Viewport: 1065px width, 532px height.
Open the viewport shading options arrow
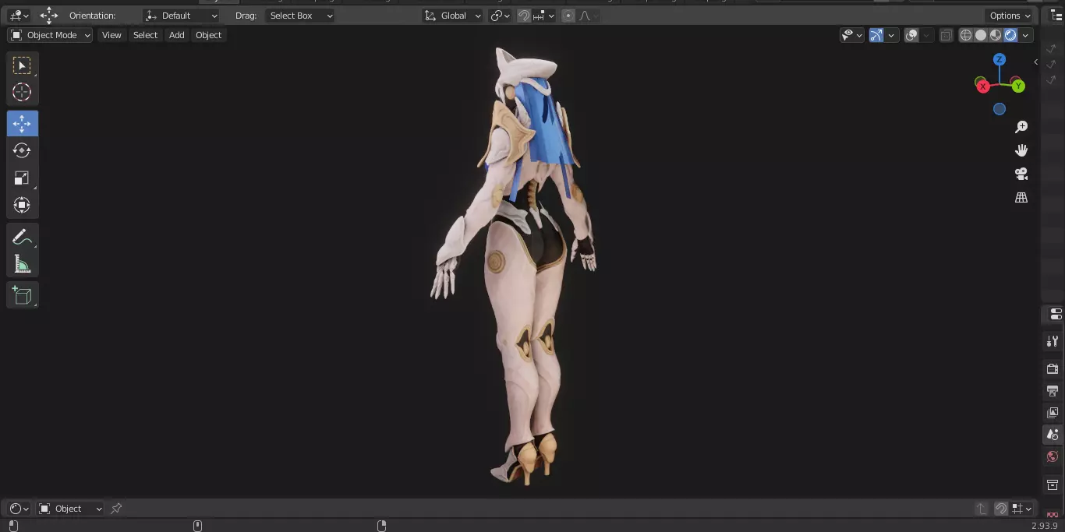[1026, 35]
